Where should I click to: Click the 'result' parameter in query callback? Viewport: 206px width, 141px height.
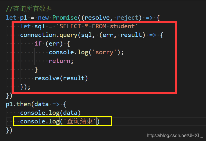click(x=131, y=35)
